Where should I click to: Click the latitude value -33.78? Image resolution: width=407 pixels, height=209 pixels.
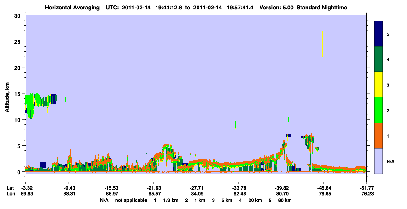point(239,188)
